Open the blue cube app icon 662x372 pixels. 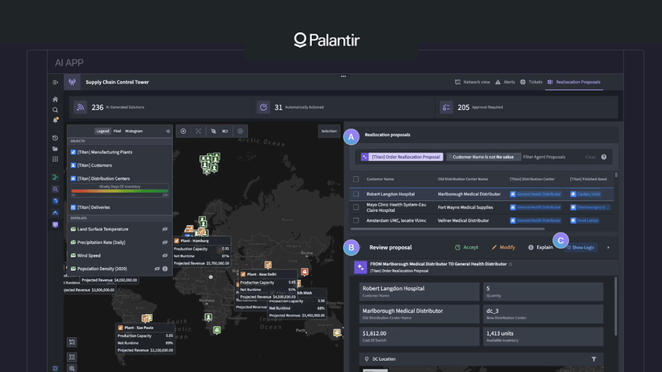pyautogui.click(x=55, y=200)
